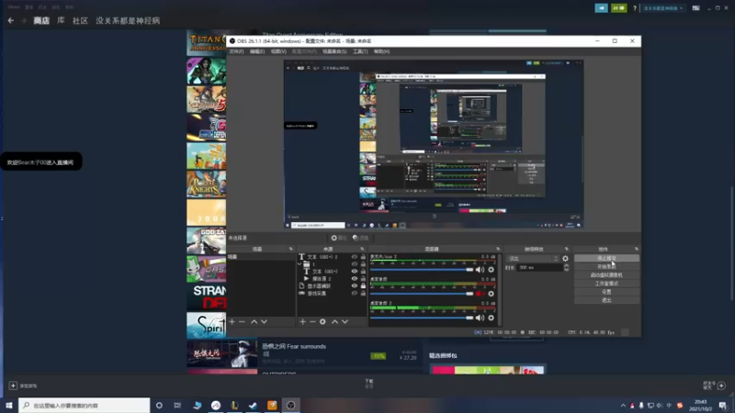Image resolution: width=735 pixels, height=413 pixels.
Task: Open Task View on the taskbar
Action: coord(177,405)
